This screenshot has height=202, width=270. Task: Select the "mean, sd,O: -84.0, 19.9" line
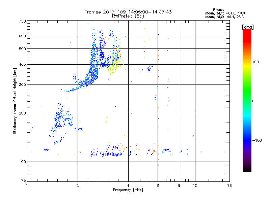point(225,13)
